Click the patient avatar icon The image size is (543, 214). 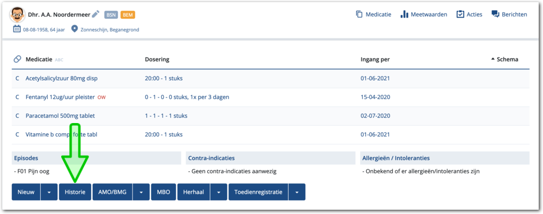pos(18,15)
